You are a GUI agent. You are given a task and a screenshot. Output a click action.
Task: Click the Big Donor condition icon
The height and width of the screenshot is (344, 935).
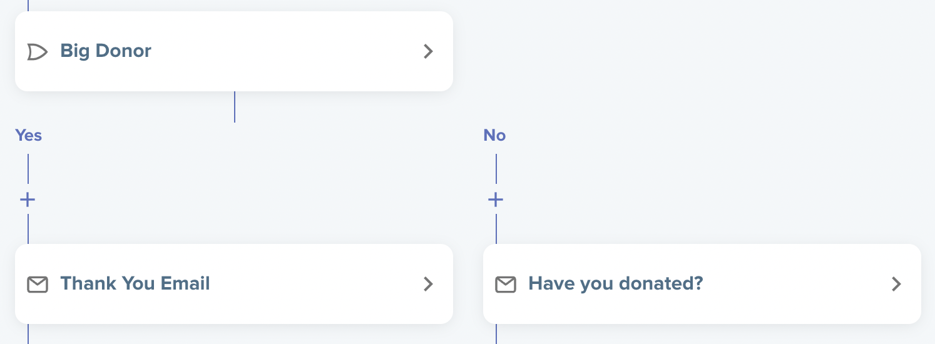(x=38, y=52)
